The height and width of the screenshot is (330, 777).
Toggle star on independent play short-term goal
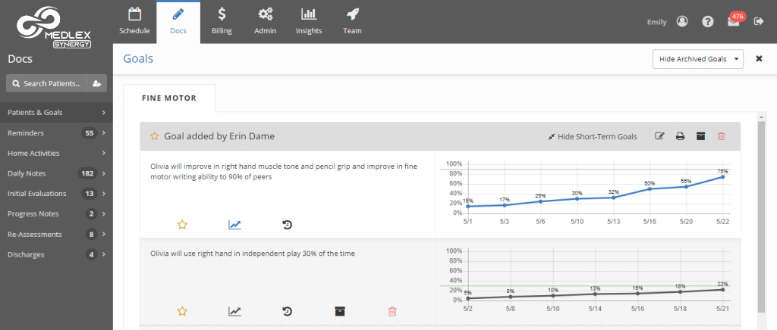click(182, 311)
